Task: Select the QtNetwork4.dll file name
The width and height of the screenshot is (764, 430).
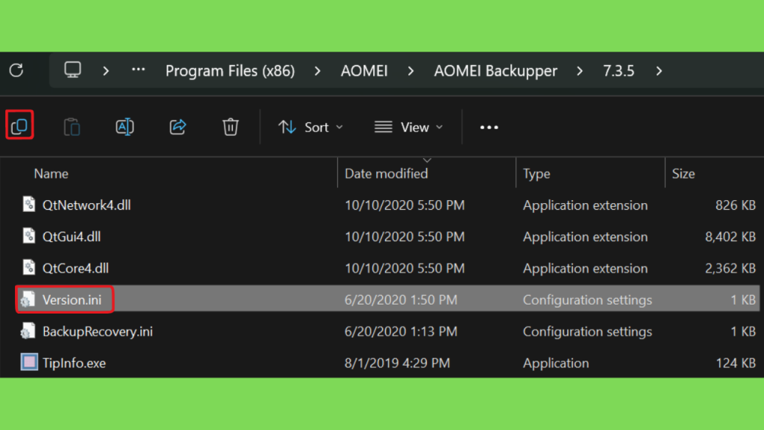Action: coord(87,205)
